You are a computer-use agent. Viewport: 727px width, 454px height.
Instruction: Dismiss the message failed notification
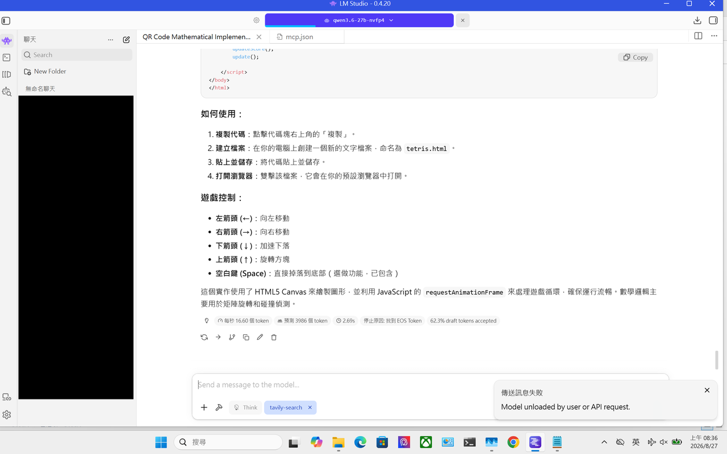click(x=707, y=390)
